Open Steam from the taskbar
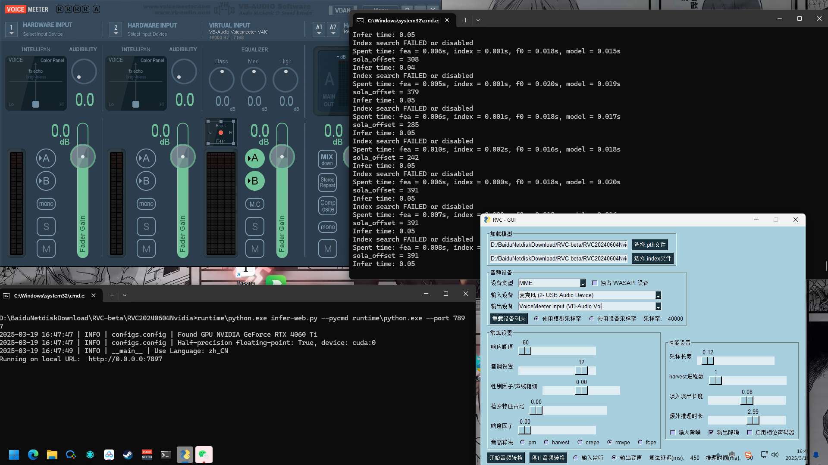828x465 pixels. tap(128, 455)
